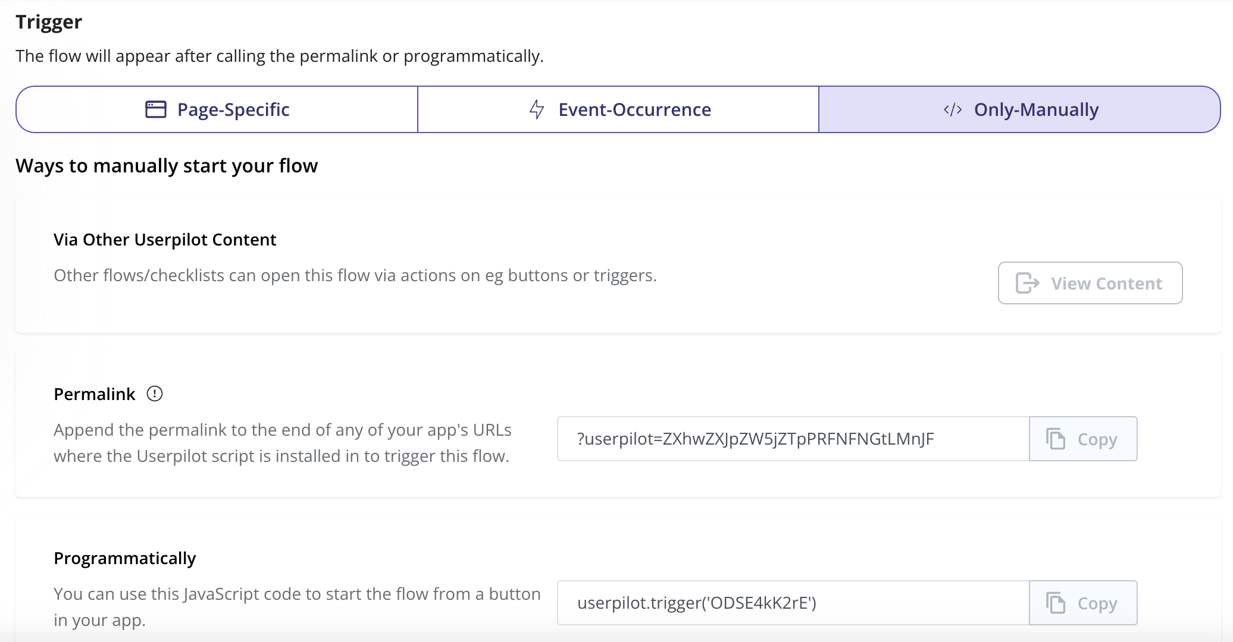Click the Event-Occurrence lightning bolt icon
1233x642 pixels.
tap(537, 109)
